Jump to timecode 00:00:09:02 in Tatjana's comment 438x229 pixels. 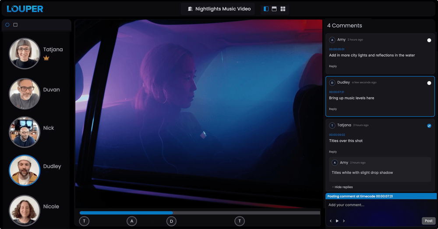(x=337, y=135)
